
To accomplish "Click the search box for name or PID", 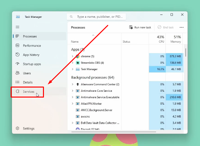I will click(x=96, y=17).
